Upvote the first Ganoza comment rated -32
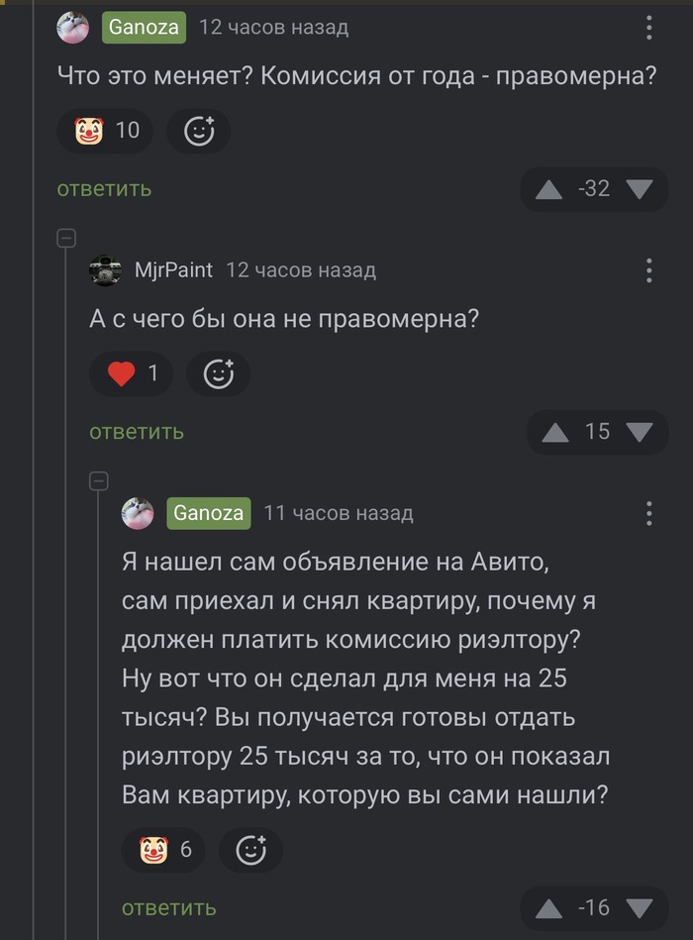The width and height of the screenshot is (693, 940). (x=548, y=188)
